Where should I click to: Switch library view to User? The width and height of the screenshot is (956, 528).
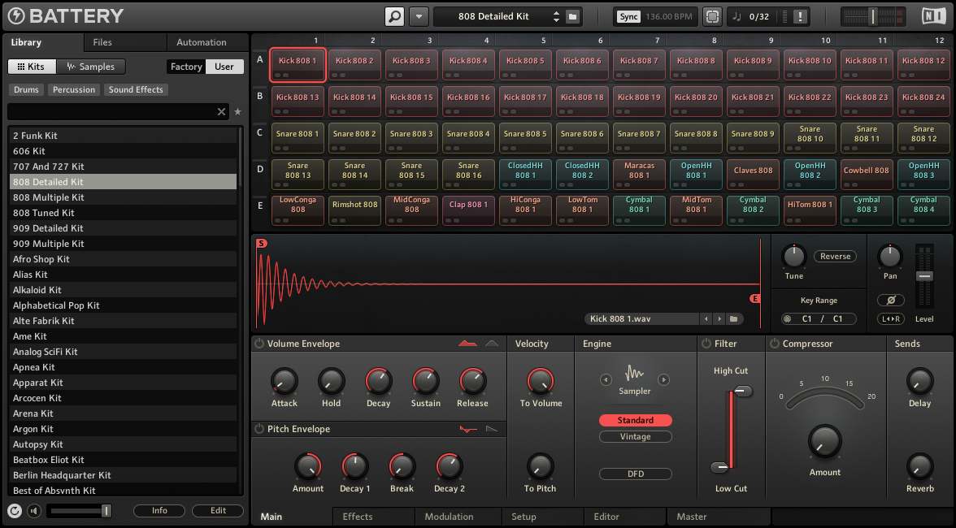tap(224, 67)
